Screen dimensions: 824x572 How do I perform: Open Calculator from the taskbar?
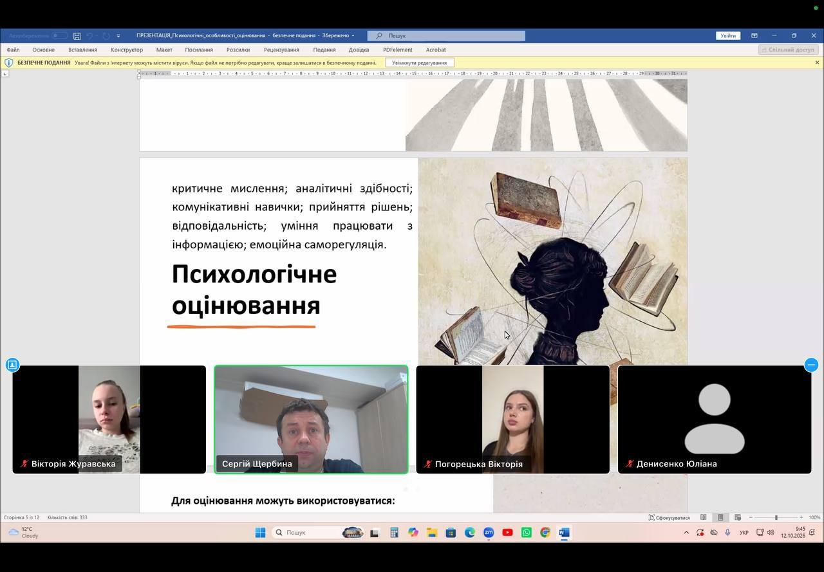click(394, 532)
